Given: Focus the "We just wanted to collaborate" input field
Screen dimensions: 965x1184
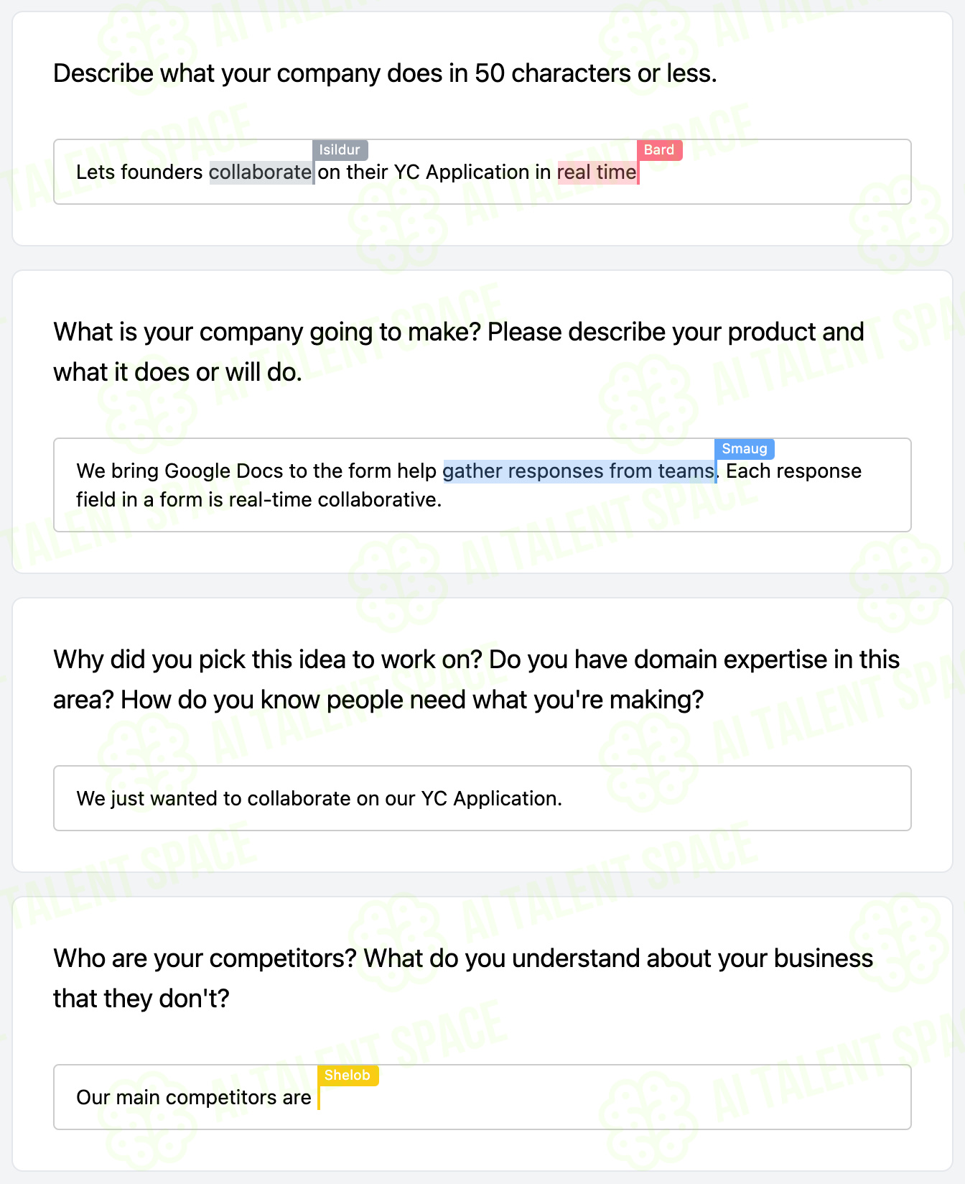Looking at the screenshot, I should tap(482, 798).
